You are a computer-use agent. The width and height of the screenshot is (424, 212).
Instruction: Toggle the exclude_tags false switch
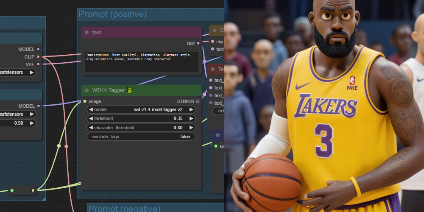click(x=141, y=137)
